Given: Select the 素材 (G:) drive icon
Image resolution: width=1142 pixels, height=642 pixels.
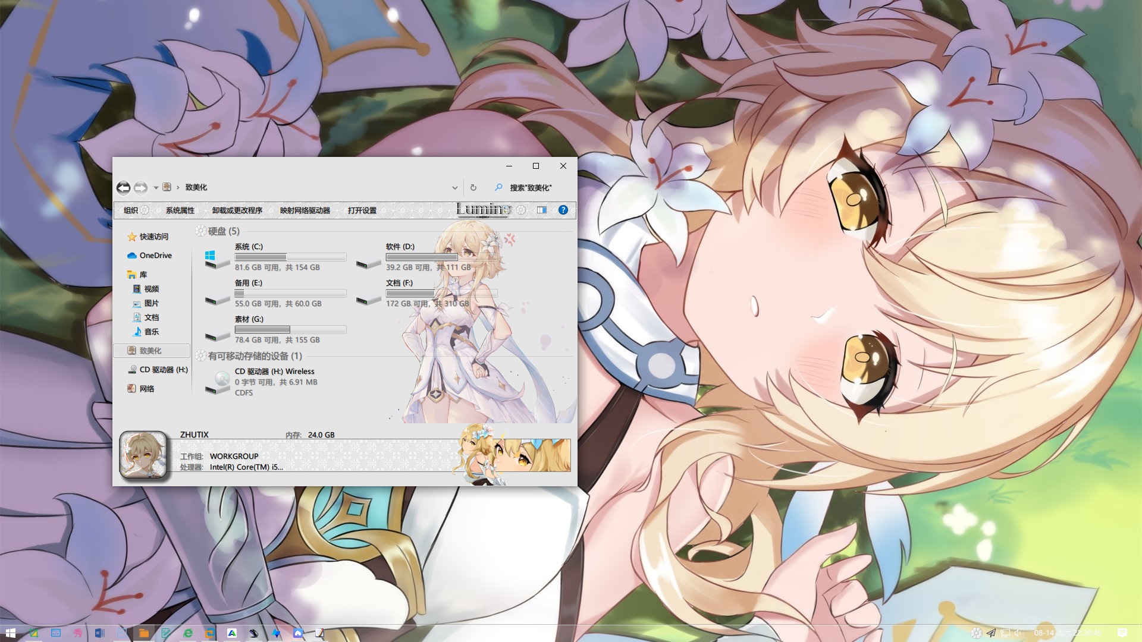Looking at the screenshot, I should tap(217, 335).
